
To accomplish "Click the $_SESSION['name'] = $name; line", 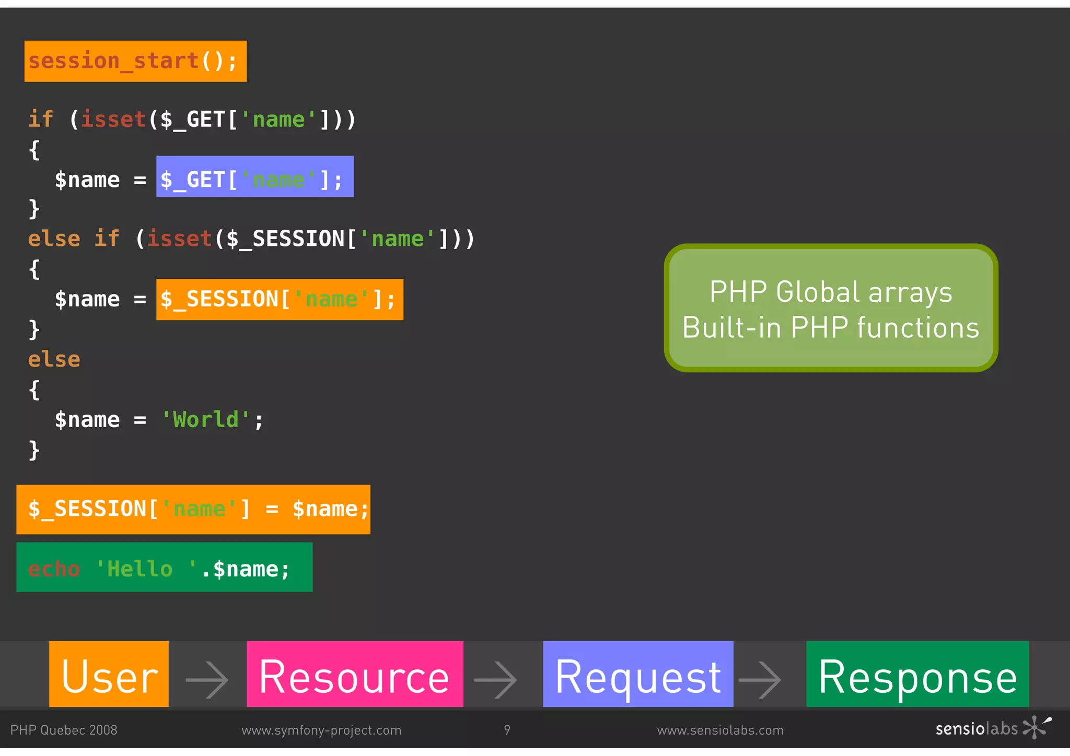I will click(193, 509).
